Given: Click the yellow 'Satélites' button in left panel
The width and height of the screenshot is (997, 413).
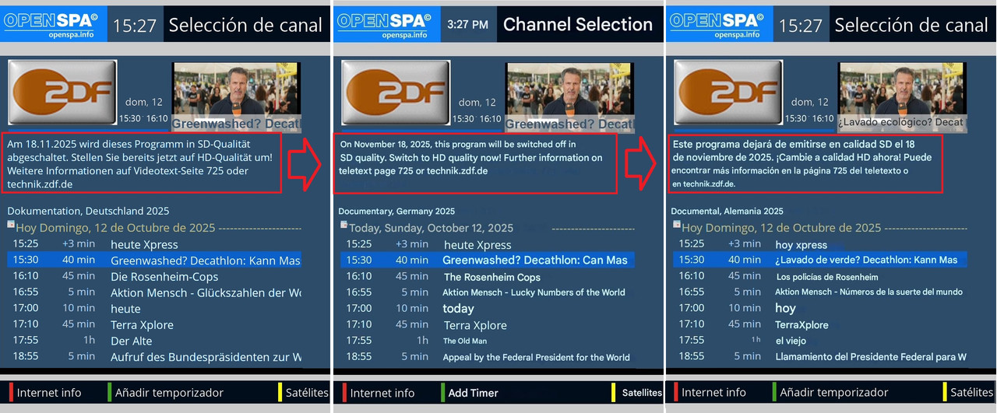Looking at the screenshot, I should (x=304, y=393).
